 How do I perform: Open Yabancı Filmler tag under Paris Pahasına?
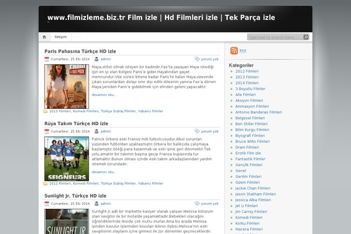(150, 111)
